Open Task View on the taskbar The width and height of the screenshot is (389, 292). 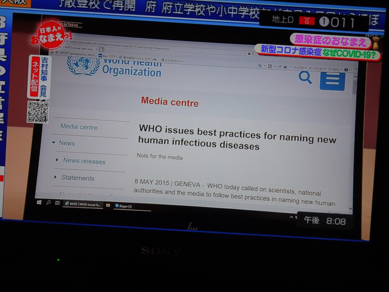coord(57,203)
